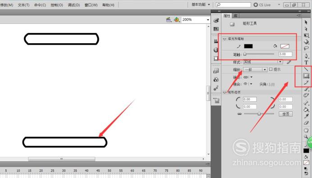Click the help search field

pos(234,5)
